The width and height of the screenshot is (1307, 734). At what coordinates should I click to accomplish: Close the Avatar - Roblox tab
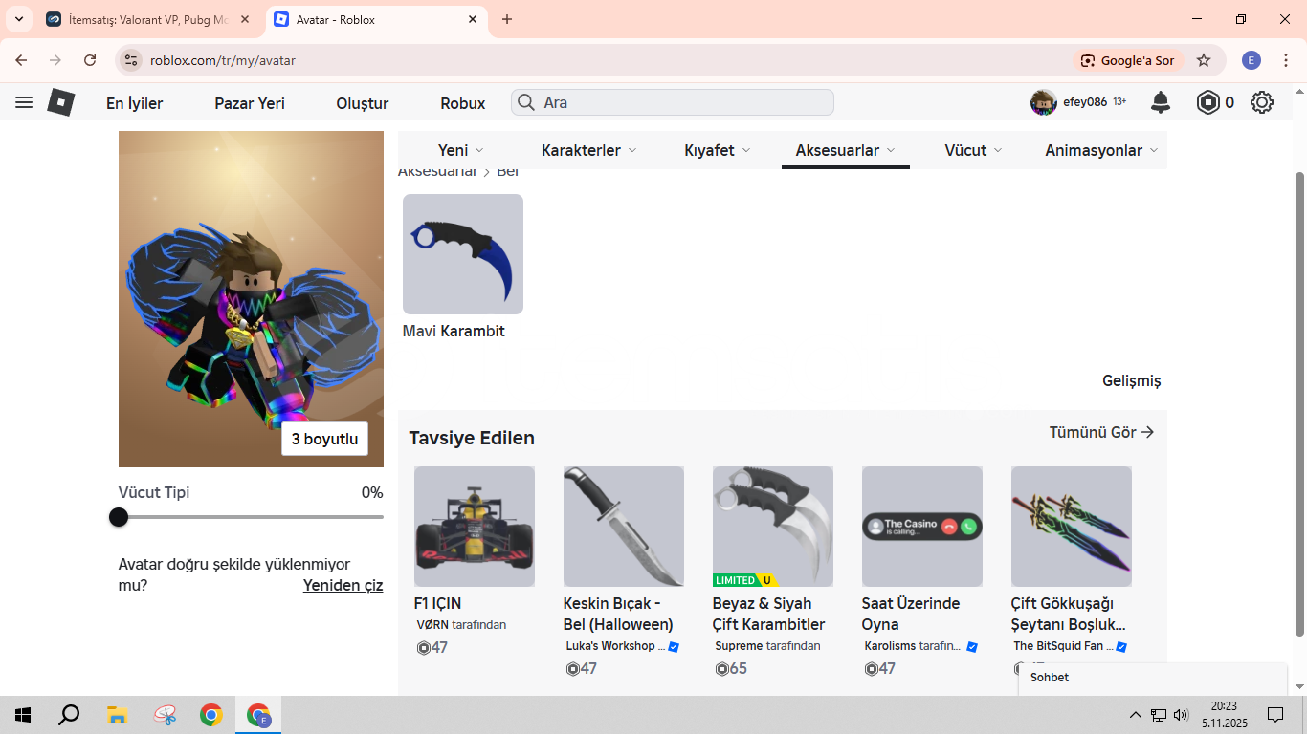473,19
